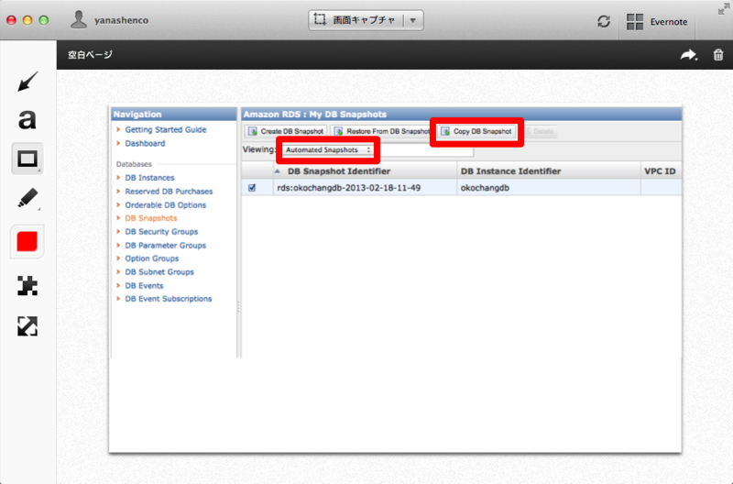Select the Pixelate blur tool
Image resolution: width=733 pixels, height=484 pixels.
[27, 286]
